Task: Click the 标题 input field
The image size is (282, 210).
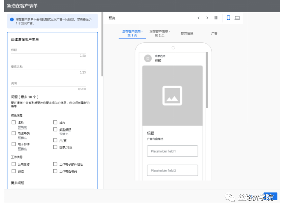Action: (48, 50)
